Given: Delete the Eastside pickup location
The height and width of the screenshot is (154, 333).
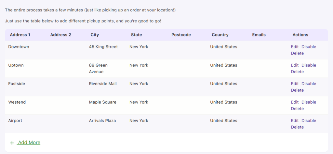Looking at the screenshot, I should (297, 90).
